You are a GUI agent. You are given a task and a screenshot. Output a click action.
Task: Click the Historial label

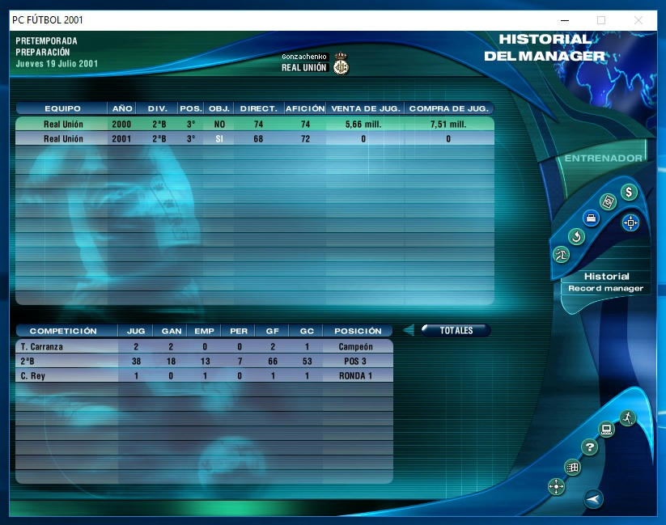pyautogui.click(x=607, y=276)
